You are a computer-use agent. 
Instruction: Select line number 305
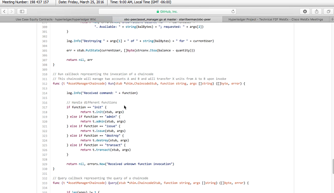coord(44,50)
